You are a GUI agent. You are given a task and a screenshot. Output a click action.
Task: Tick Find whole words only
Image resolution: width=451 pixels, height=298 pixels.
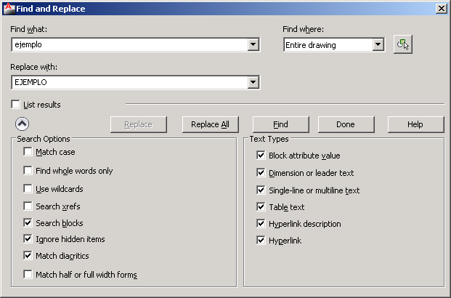click(x=28, y=171)
